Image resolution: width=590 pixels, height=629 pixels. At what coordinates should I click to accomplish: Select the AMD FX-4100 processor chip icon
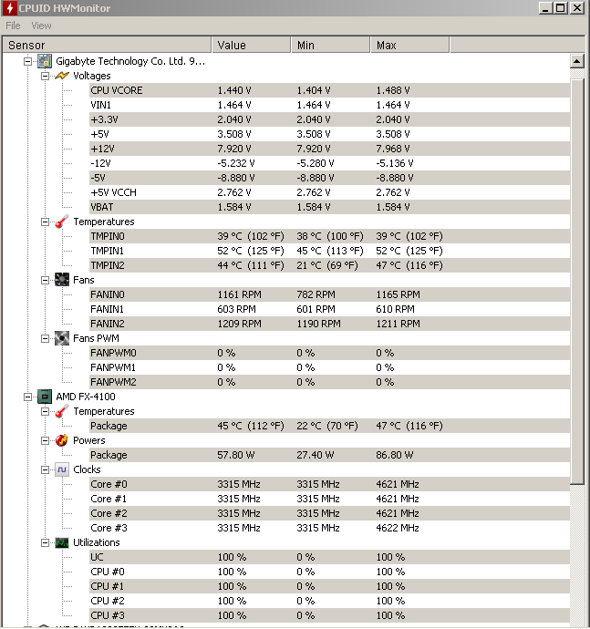(x=45, y=397)
